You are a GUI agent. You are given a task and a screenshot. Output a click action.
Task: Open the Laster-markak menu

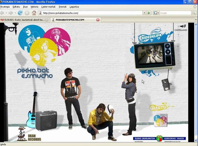48,7
